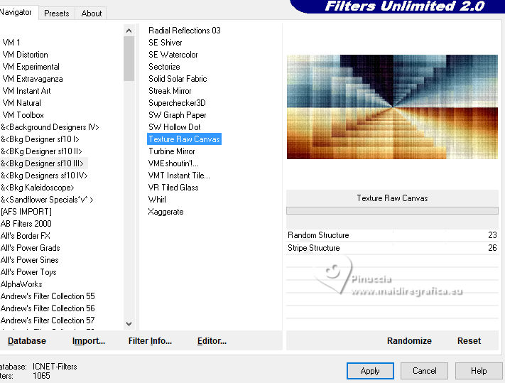
Task: Choose VMT Instant Tile... filter
Action: 179,176
